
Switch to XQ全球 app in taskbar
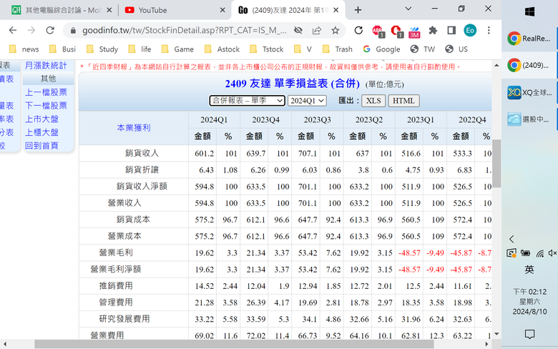tap(529, 92)
